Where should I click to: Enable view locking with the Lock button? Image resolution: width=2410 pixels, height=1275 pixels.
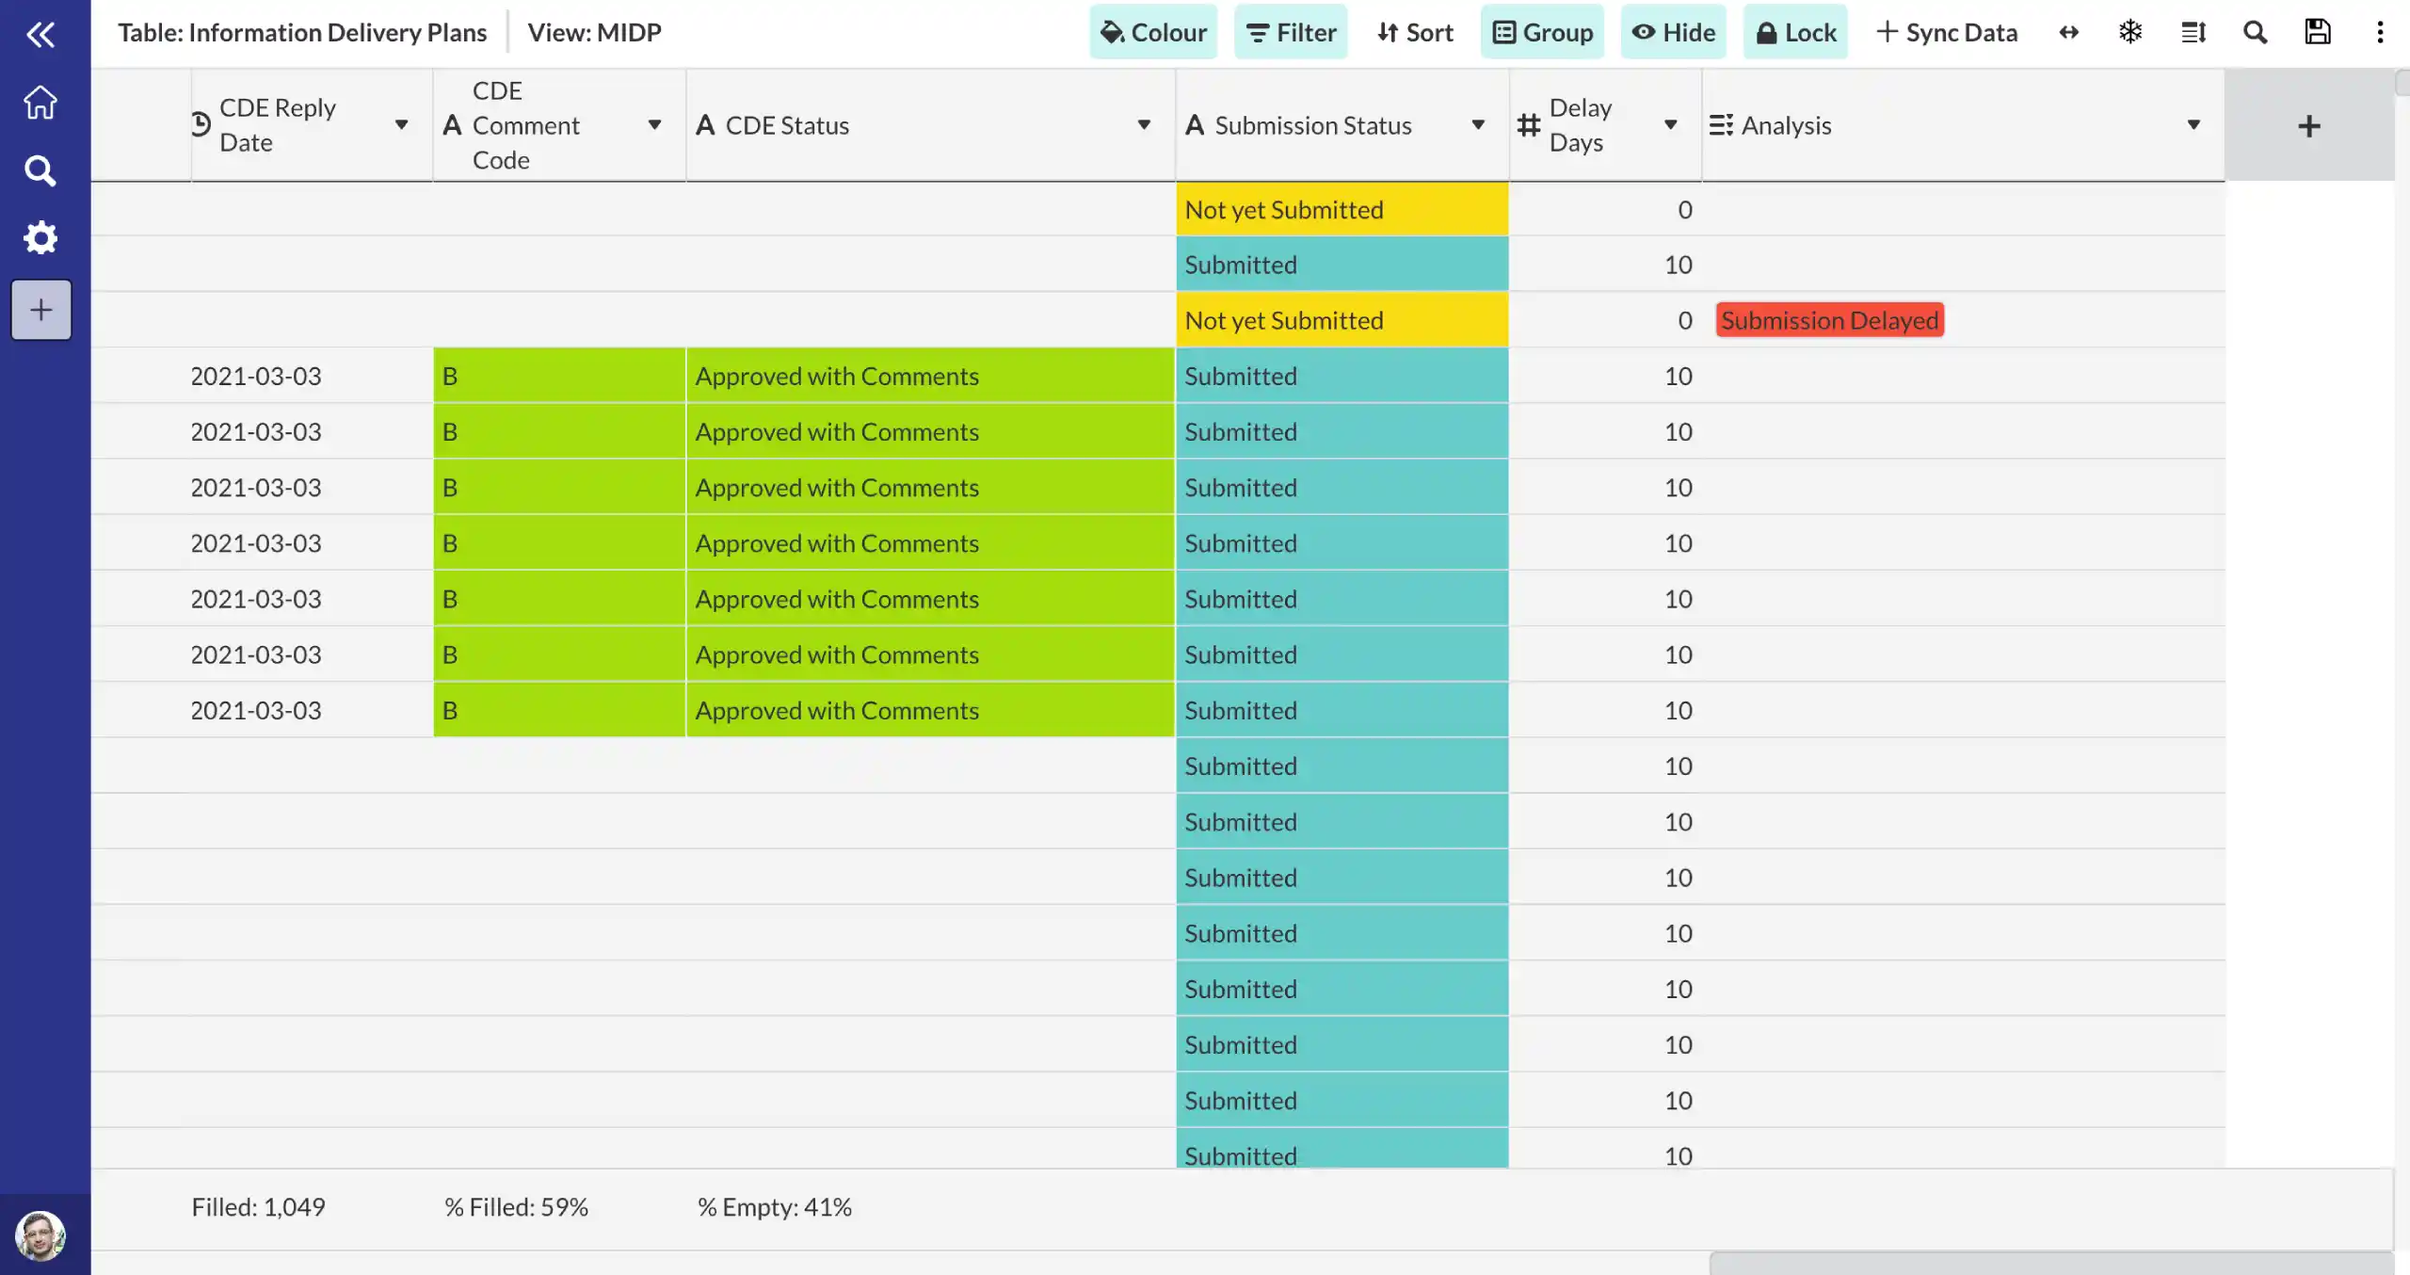pyautogui.click(x=1794, y=31)
